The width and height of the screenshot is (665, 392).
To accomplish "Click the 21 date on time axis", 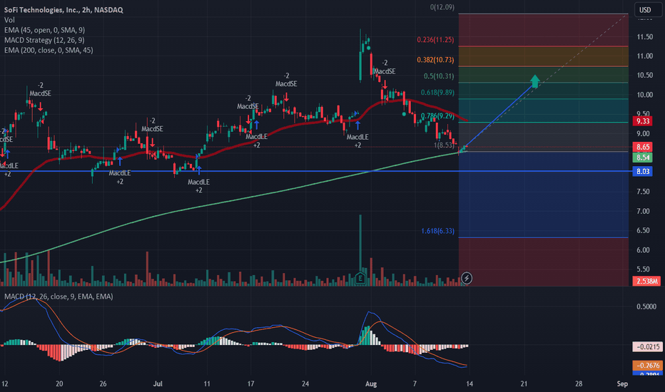I will click(524, 384).
